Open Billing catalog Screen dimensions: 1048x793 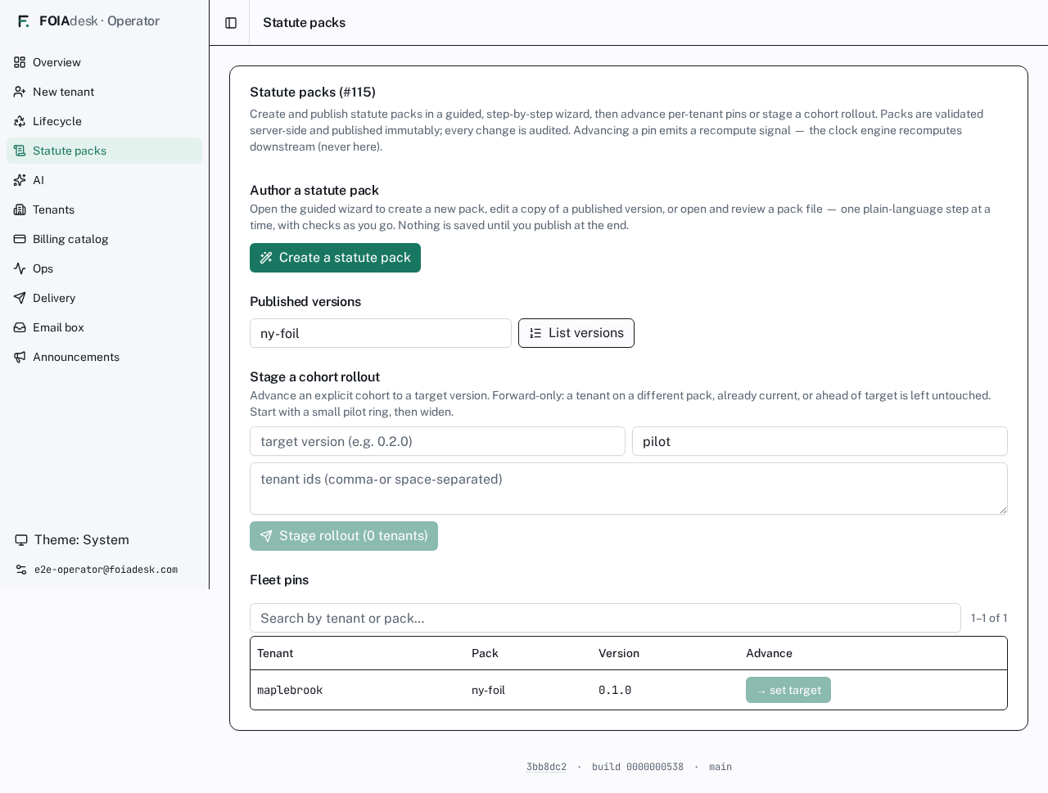tap(104, 239)
